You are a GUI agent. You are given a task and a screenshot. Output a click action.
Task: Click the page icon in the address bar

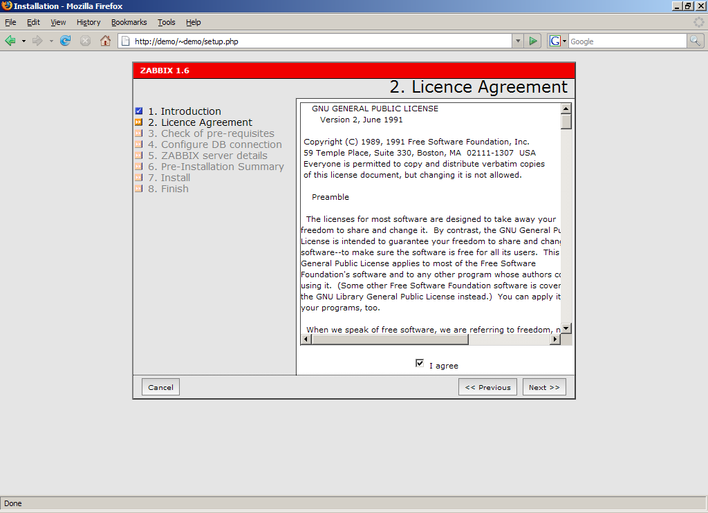coord(126,41)
